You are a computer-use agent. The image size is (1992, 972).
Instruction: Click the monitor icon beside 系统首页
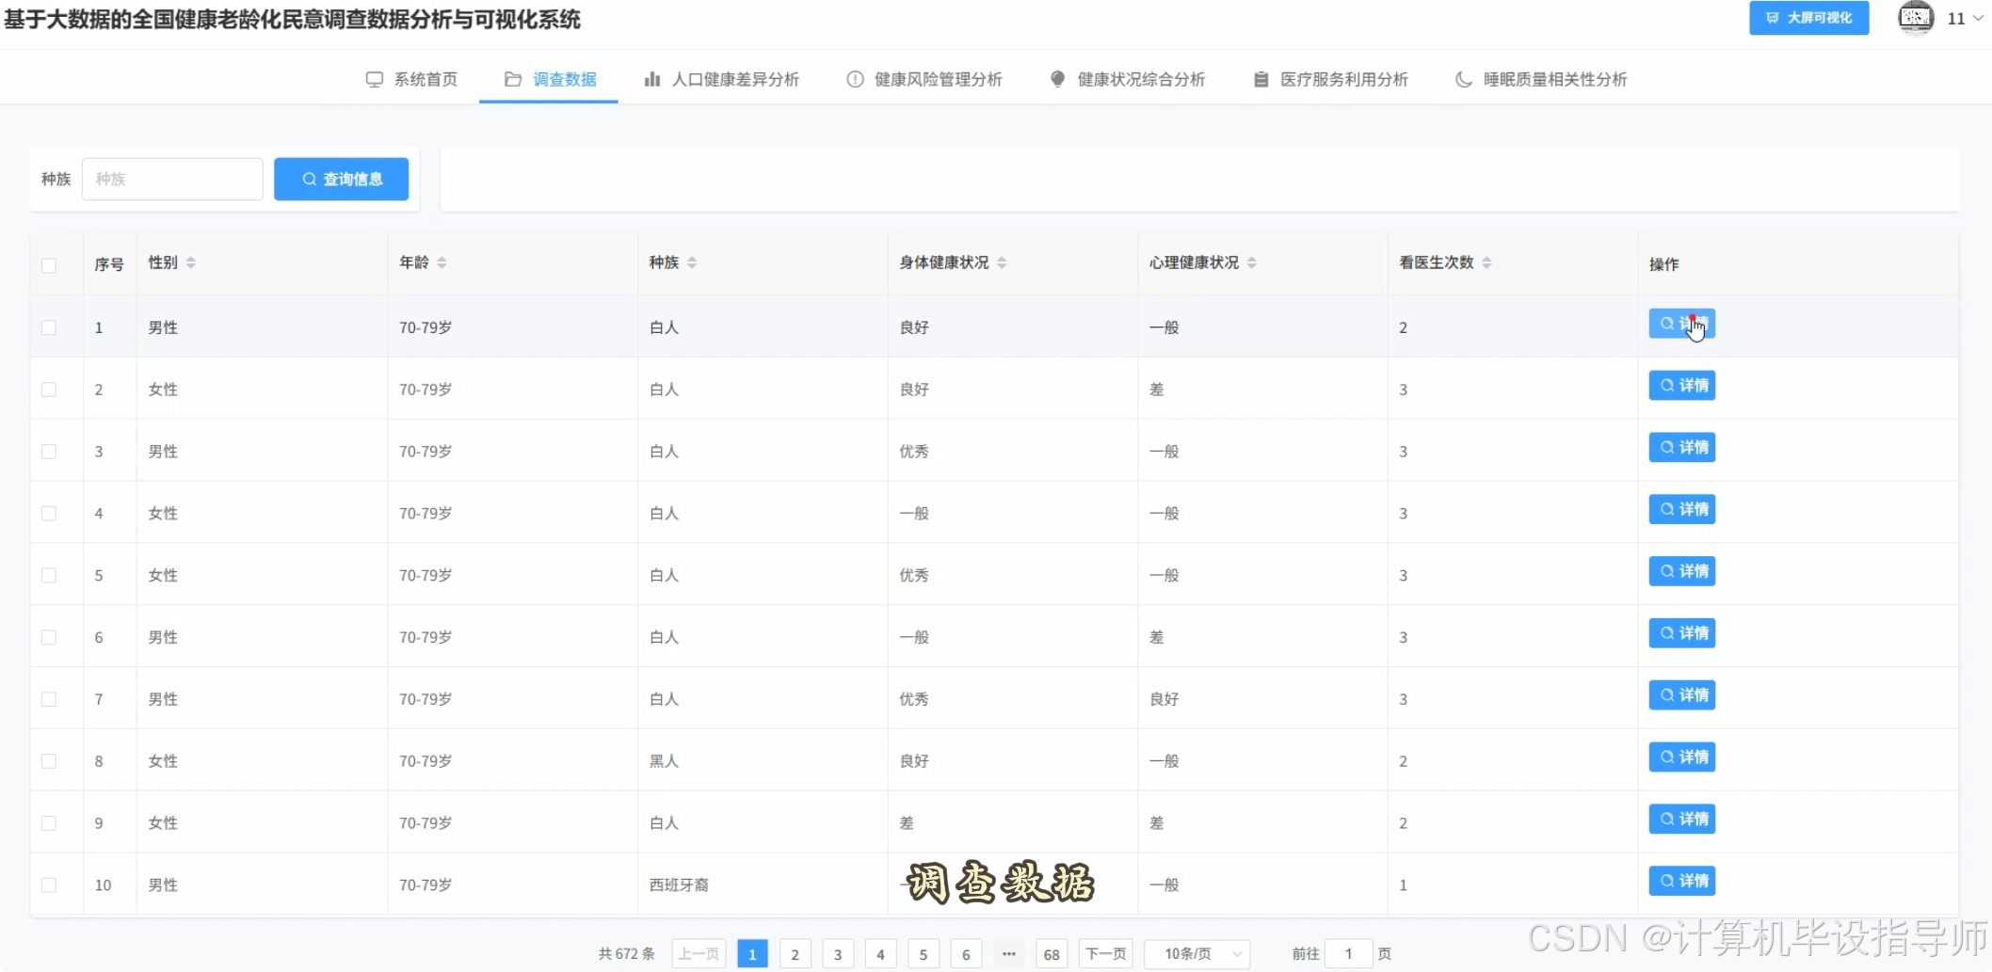point(374,79)
